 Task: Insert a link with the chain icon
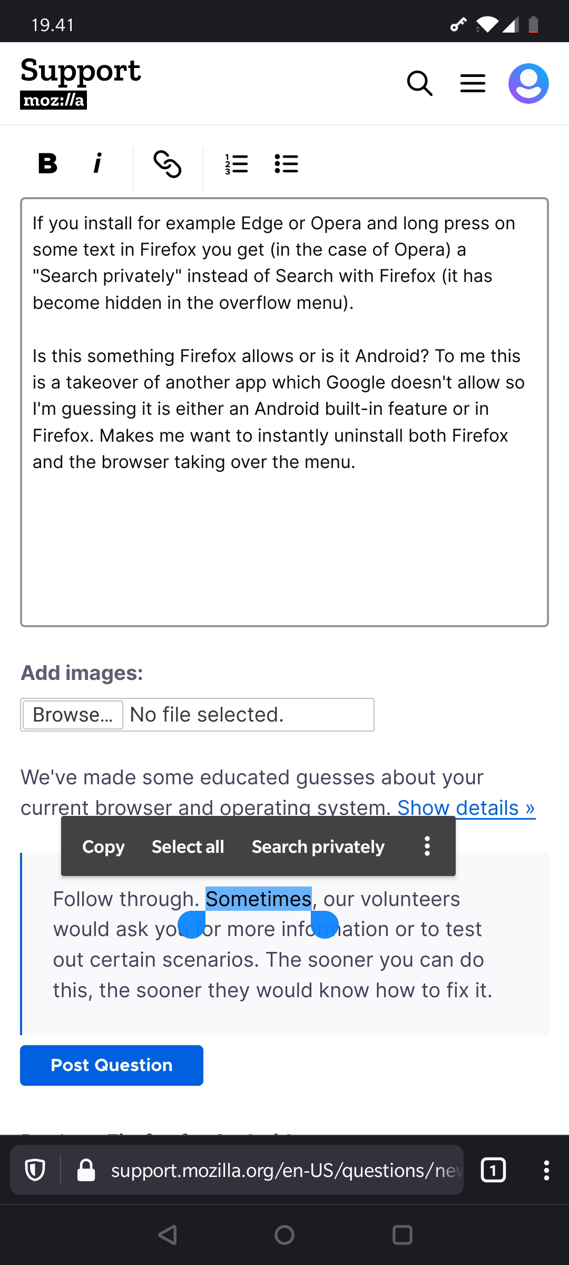(168, 164)
